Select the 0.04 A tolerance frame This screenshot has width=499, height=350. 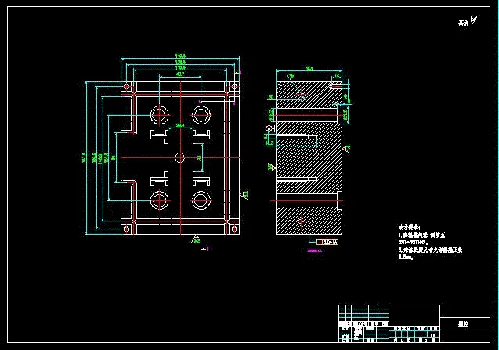pos(327,242)
